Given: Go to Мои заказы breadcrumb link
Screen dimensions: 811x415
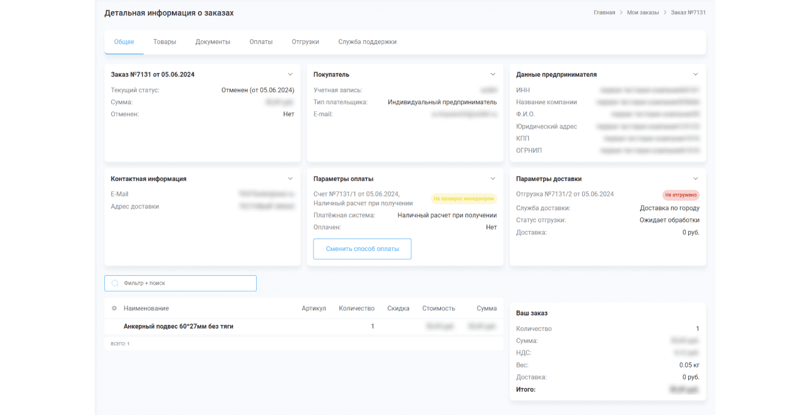Looking at the screenshot, I should [643, 12].
